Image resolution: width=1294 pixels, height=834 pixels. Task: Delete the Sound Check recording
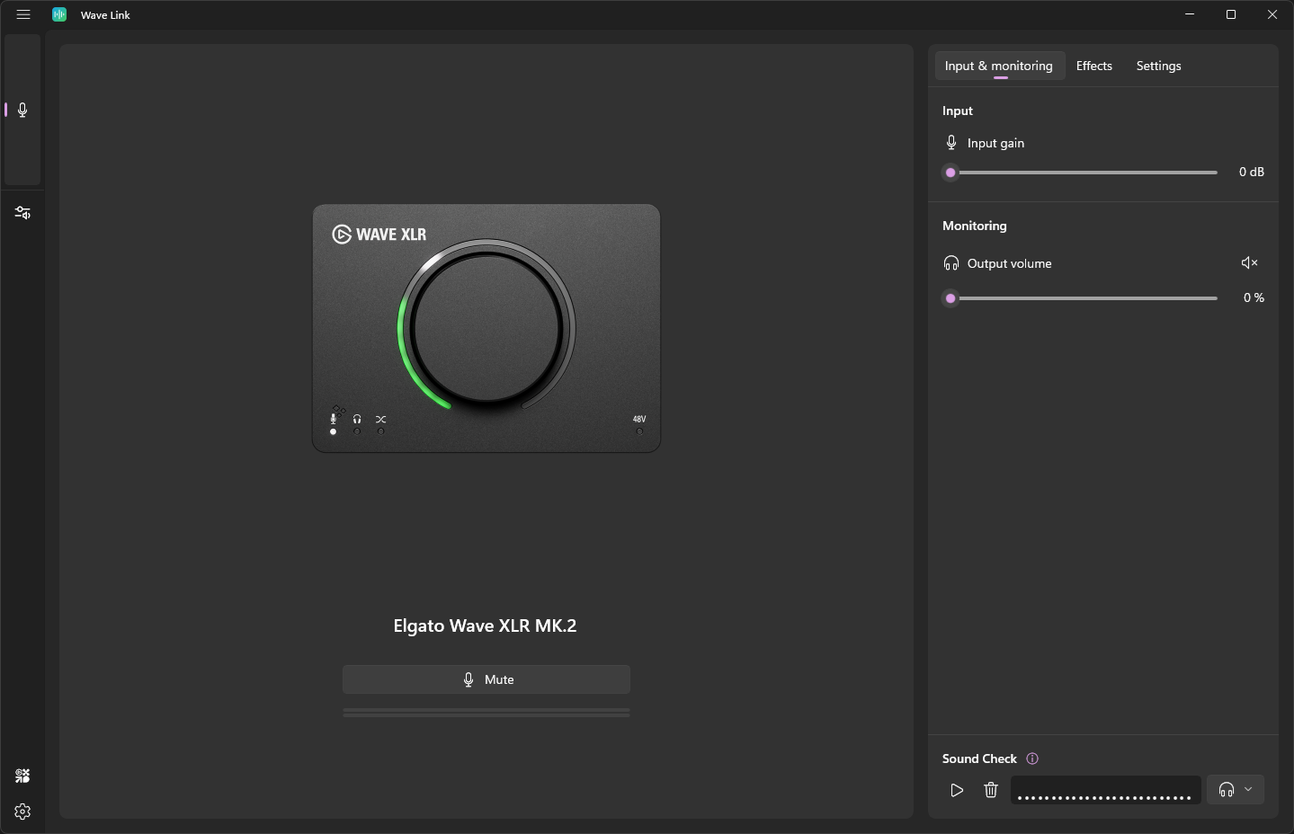click(991, 790)
